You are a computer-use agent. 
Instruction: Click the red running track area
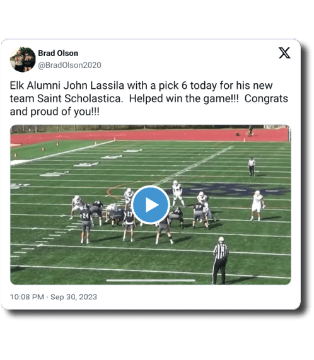tap(149, 136)
